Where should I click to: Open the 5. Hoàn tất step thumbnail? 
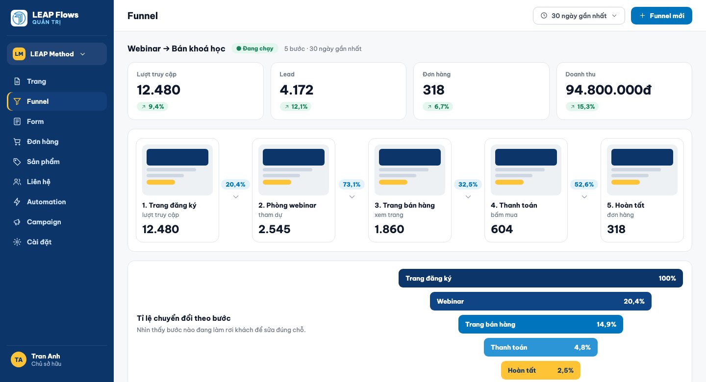[642, 170]
